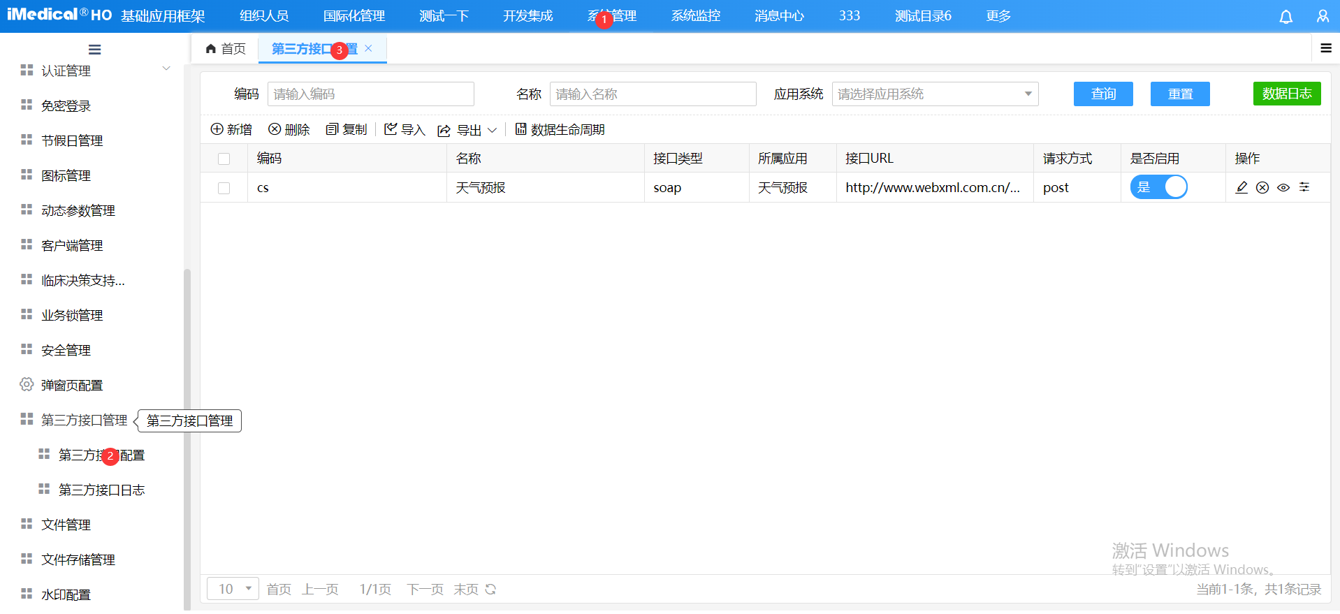Click the 删除 delete toolbar button

[289, 129]
